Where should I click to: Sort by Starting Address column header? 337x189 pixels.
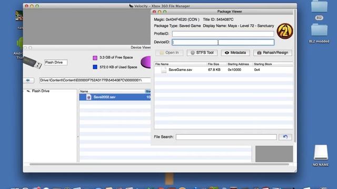[240, 64]
